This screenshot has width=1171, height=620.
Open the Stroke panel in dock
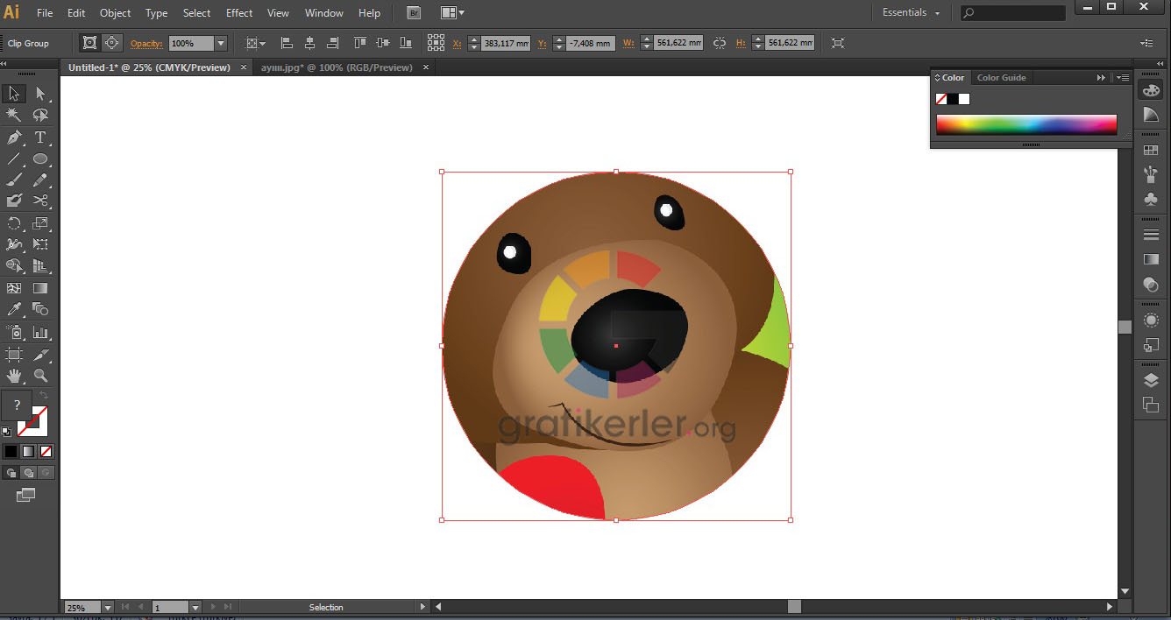click(x=1151, y=235)
